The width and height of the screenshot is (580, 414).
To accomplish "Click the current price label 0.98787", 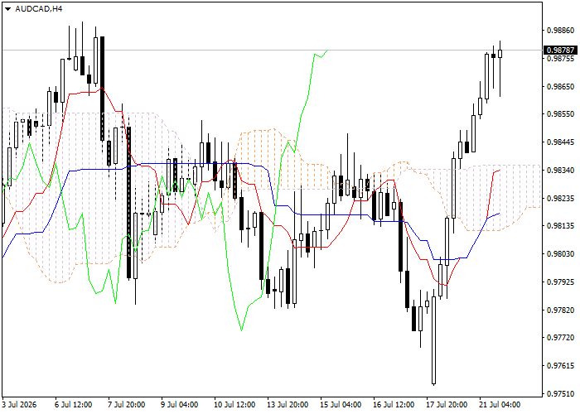I will 561,50.
